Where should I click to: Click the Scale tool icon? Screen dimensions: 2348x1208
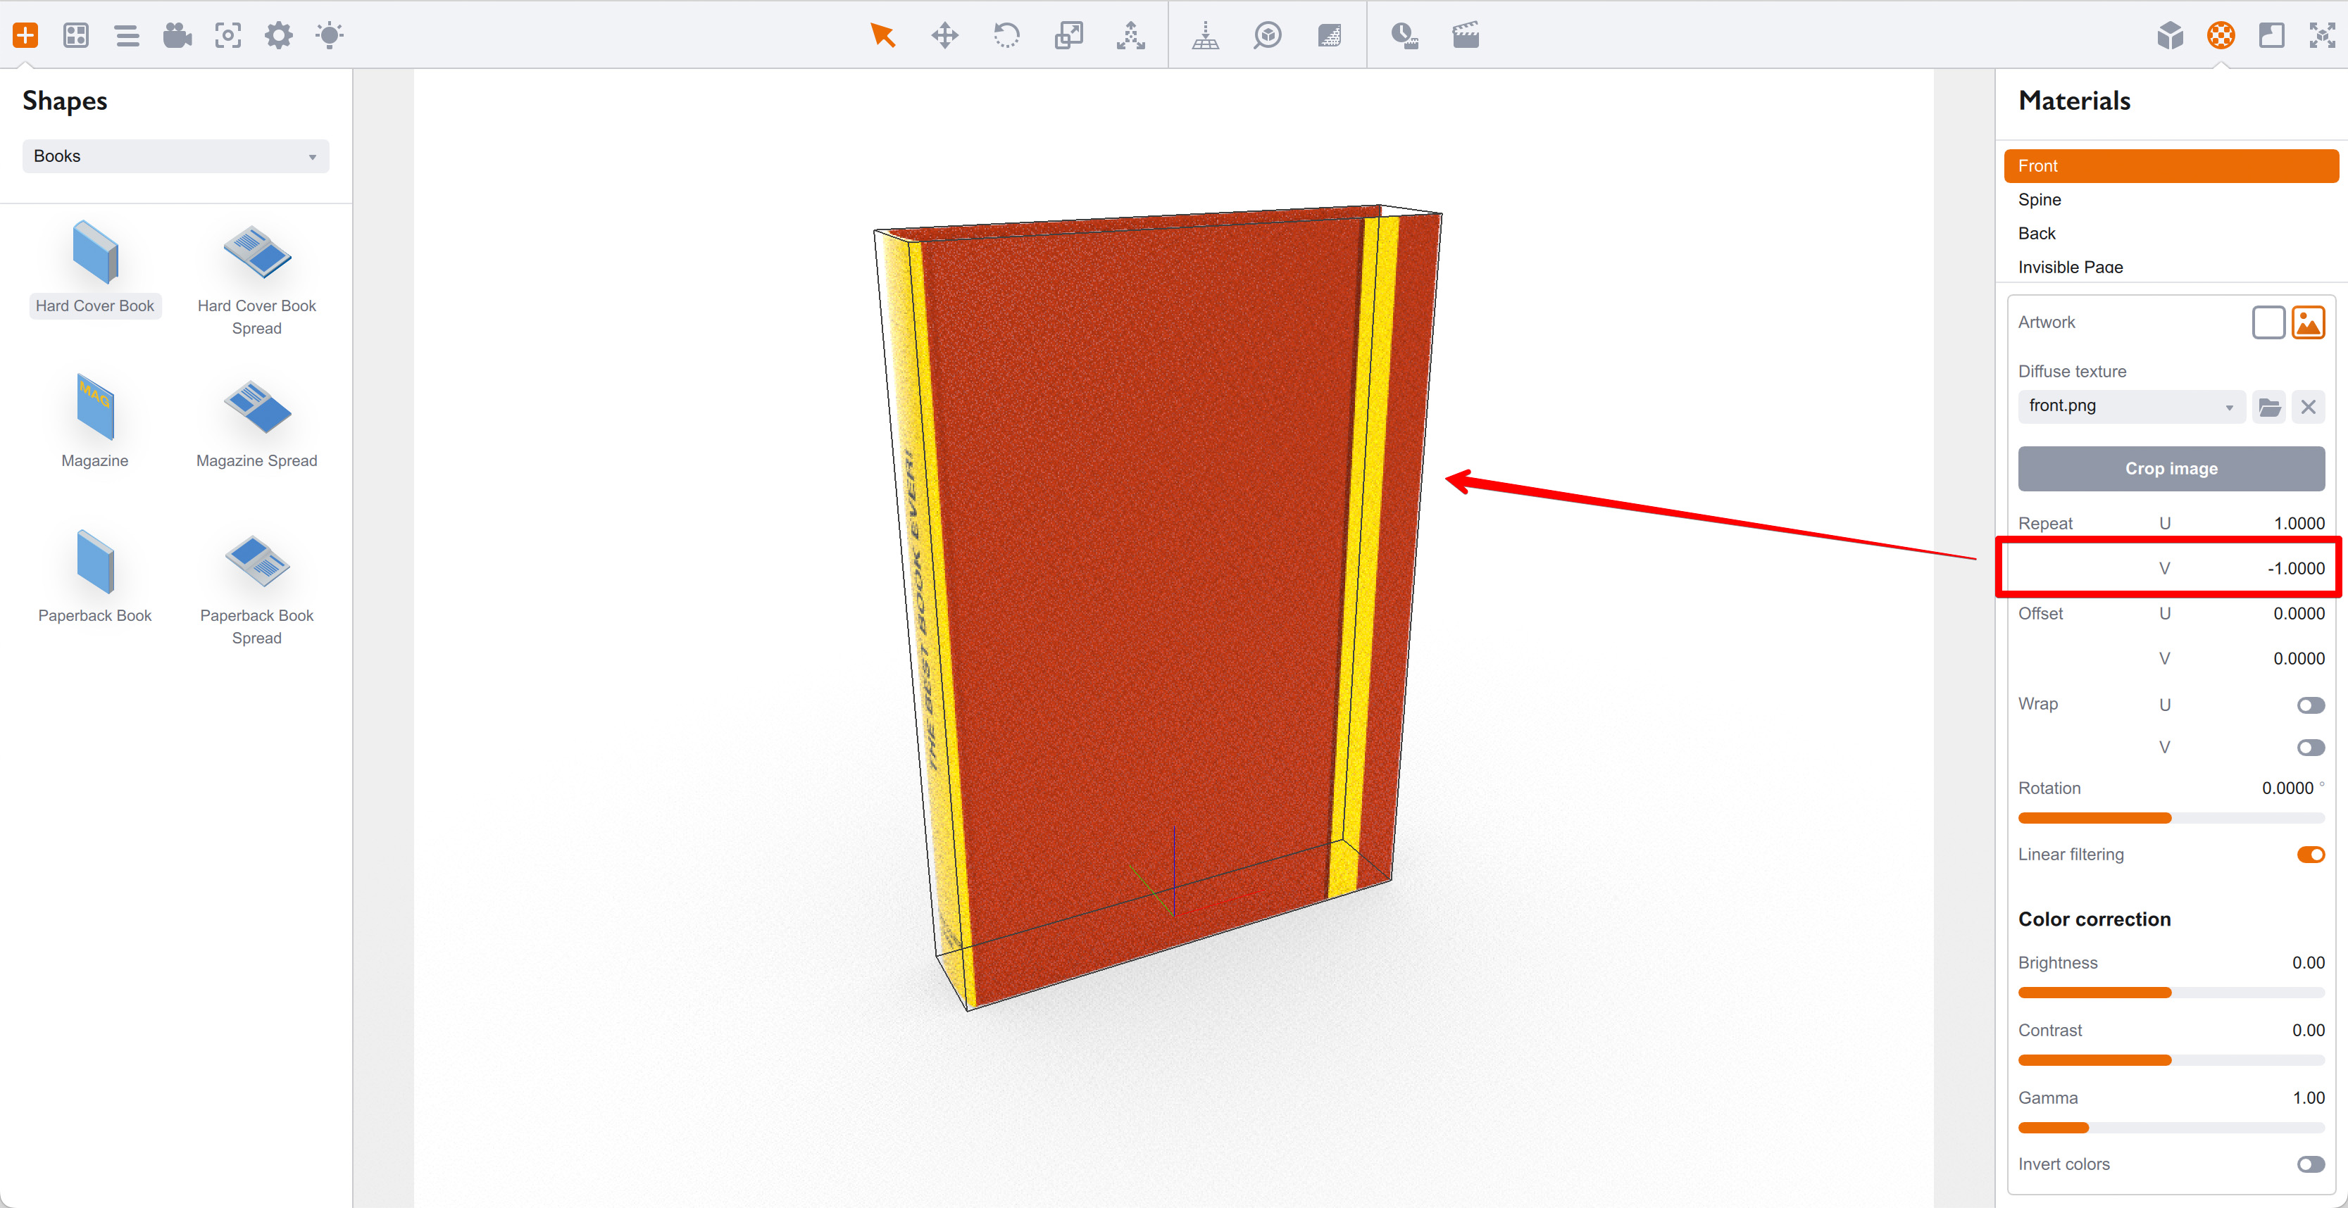(1068, 34)
